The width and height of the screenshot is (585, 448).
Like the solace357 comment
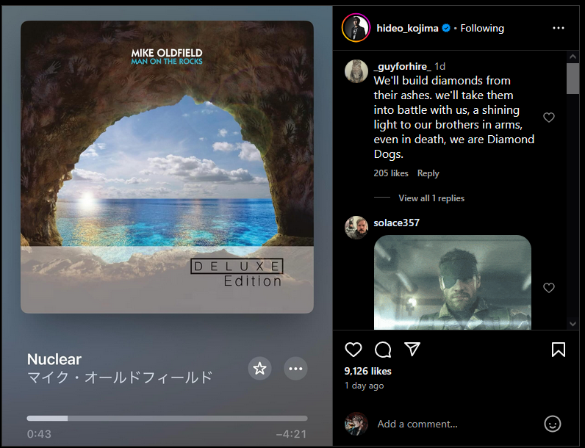[x=549, y=288]
